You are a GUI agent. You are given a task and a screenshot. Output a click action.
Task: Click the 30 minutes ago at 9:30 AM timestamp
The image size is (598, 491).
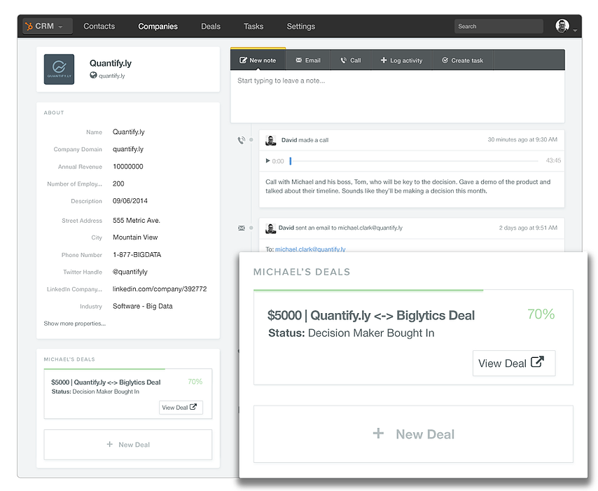click(522, 139)
